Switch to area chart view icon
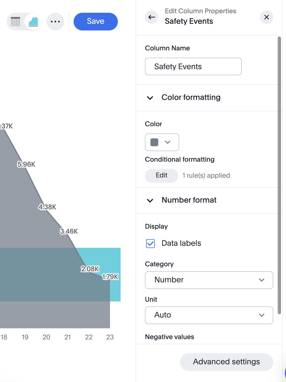 point(33,22)
